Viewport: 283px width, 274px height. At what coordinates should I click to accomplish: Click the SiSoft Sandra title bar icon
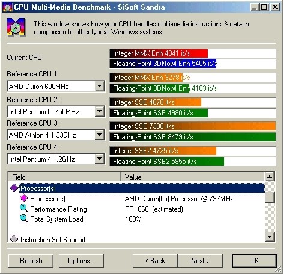point(7,7)
